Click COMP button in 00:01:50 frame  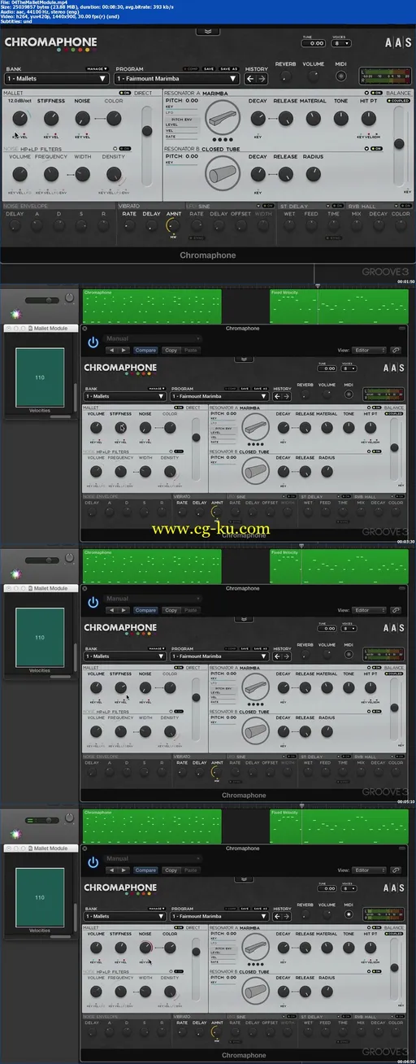coord(190,69)
